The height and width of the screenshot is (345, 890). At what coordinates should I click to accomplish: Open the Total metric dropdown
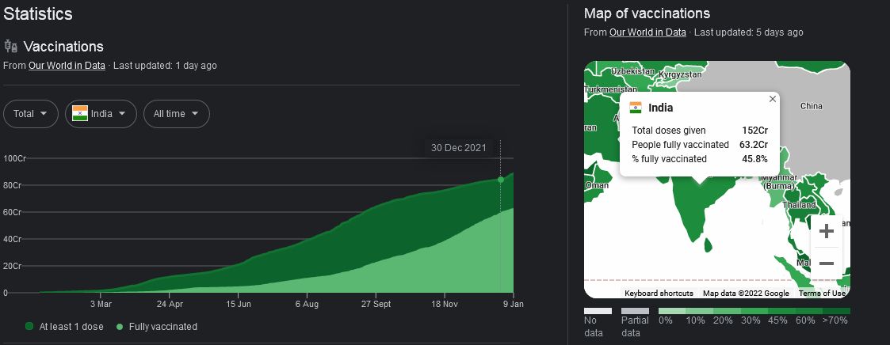pyautogui.click(x=30, y=114)
